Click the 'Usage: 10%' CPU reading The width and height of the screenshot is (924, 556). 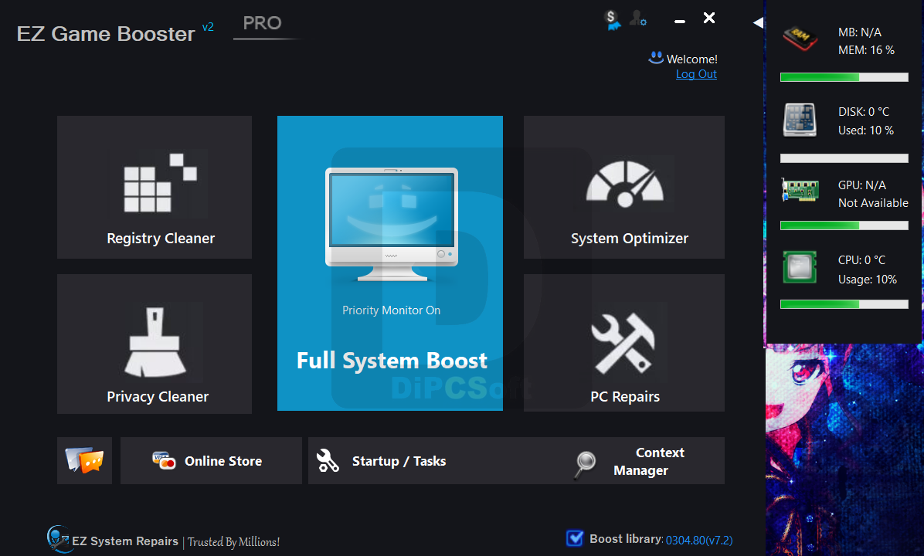[x=868, y=280]
